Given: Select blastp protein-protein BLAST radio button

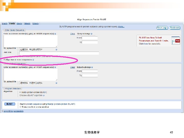Looking at the screenshot, I should 20,92.
